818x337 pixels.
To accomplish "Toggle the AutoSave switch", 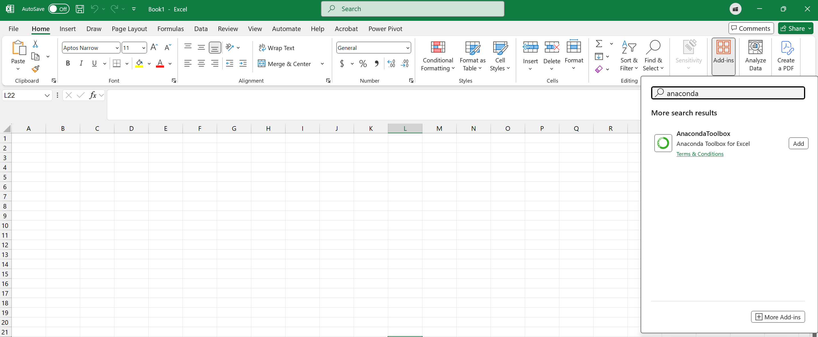I will (x=59, y=9).
